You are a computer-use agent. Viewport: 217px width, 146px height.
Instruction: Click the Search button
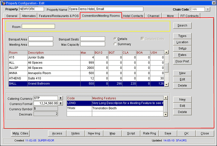(182, 26)
